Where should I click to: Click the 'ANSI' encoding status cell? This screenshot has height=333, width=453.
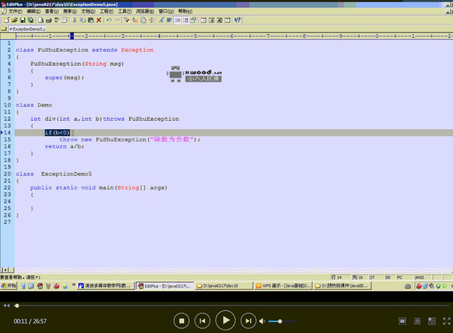422,277
